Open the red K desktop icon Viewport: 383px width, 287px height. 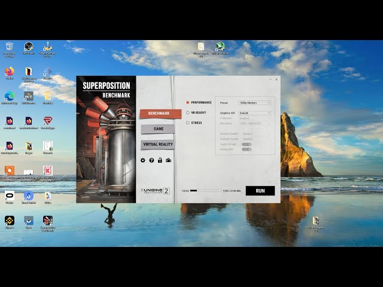coord(48,171)
